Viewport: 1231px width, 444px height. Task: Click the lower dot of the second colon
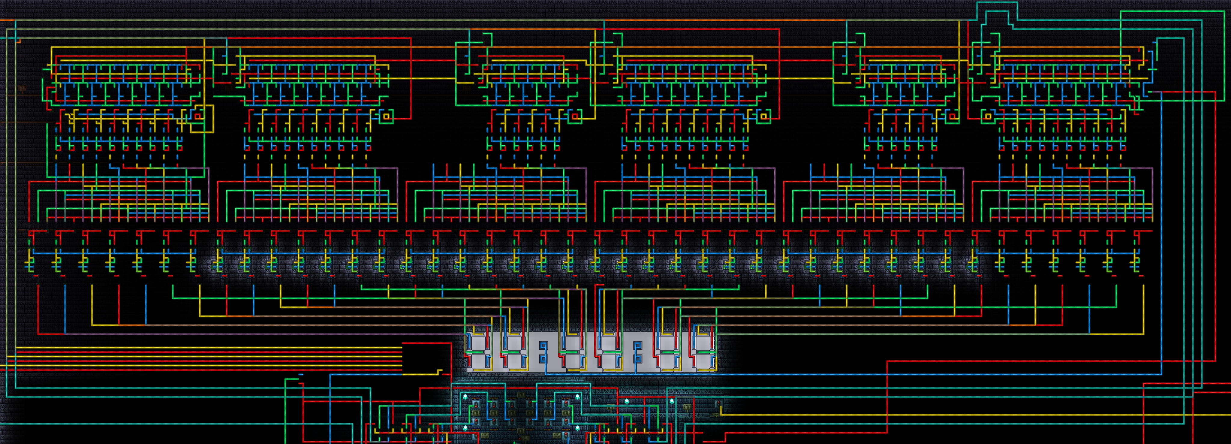pyautogui.click(x=638, y=359)
